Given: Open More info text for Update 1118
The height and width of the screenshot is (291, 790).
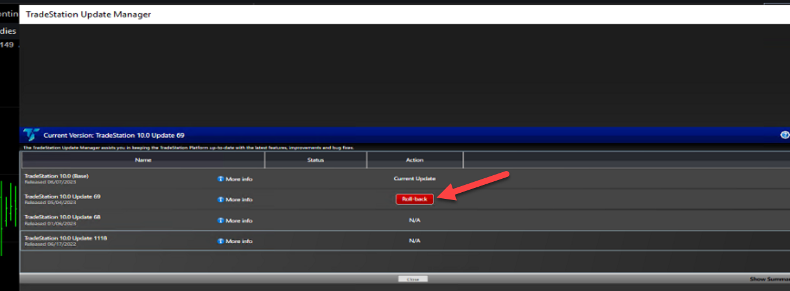Looking at the screenshot, I should click(x=239, y=241).
